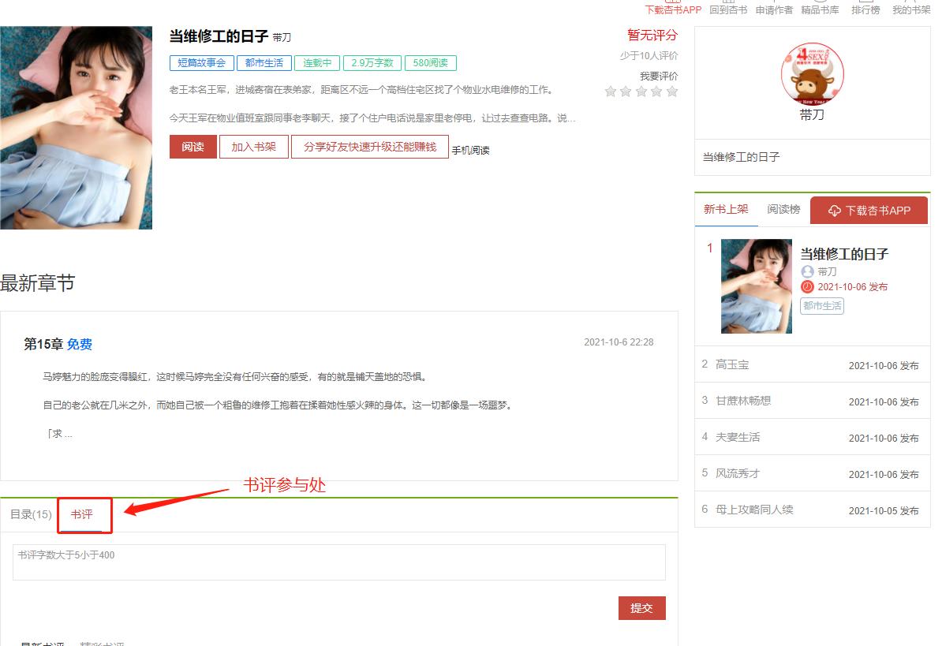
Task: Click the 暂无评分 rating text
Action: (652, 35)
